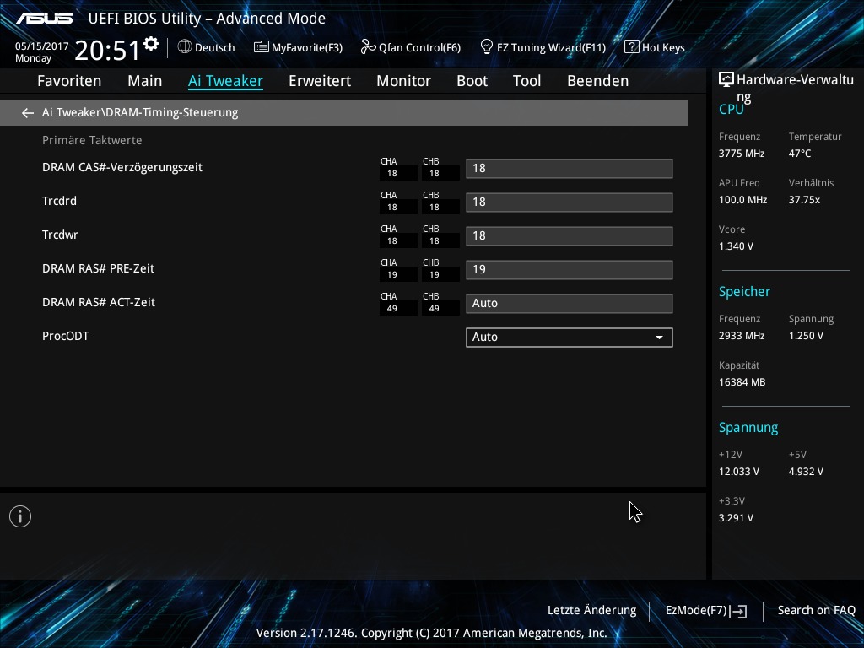
Task: Click memory voltage 1.250 V
Action: [806, 336]
